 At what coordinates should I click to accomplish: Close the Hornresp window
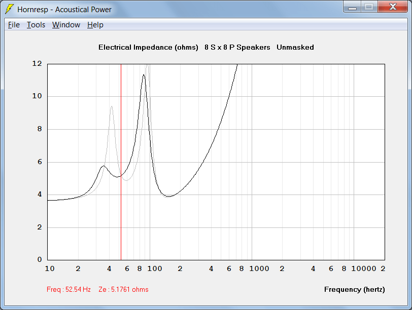393,7
